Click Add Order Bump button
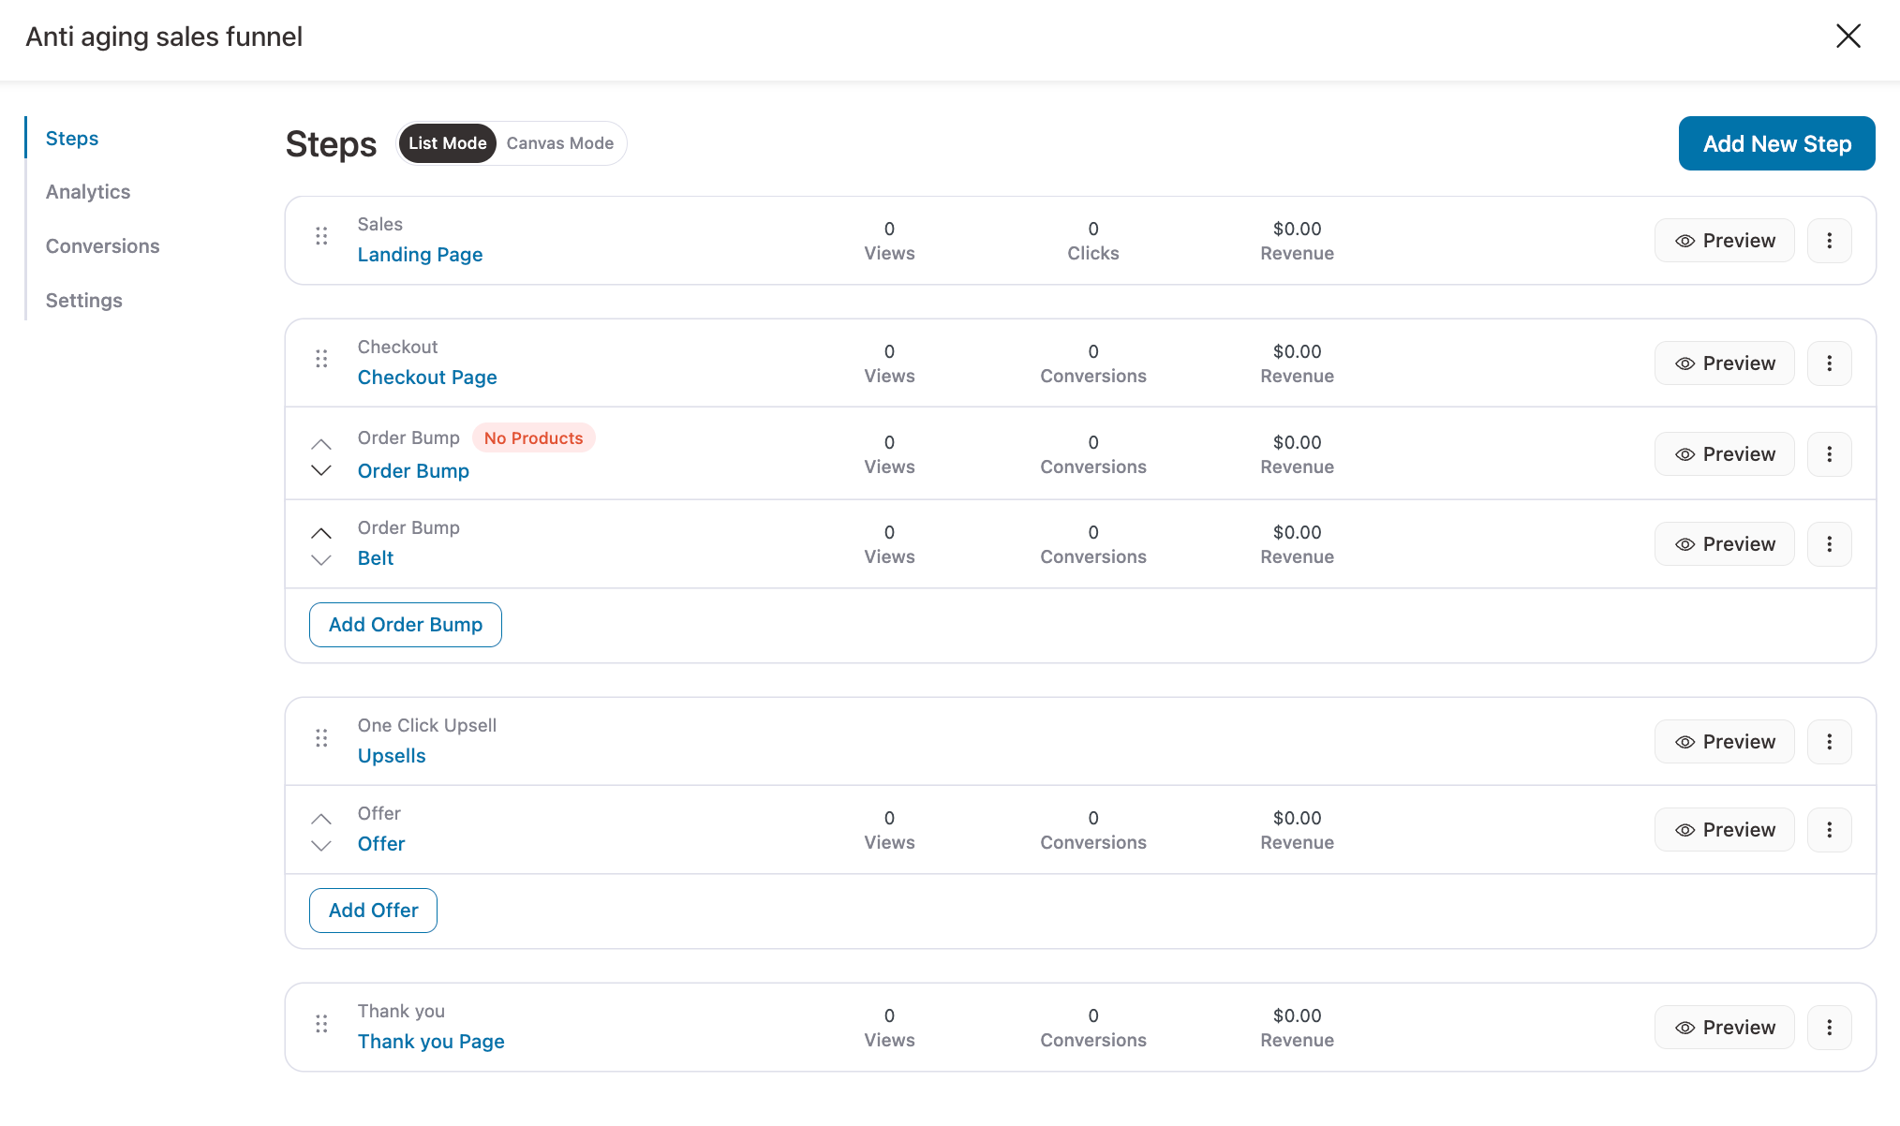 click(406, 625)
